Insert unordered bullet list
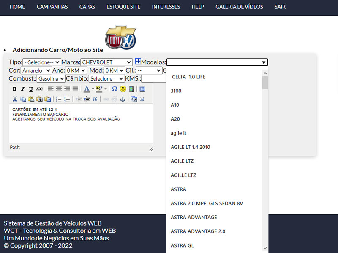338x253 pixels. click(59, 99)
